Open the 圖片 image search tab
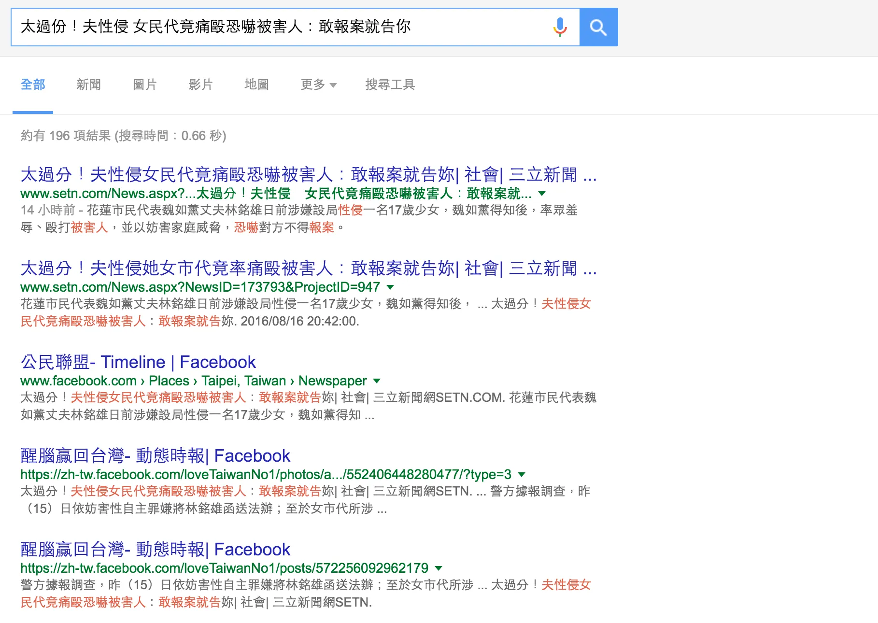 click(144, 85)
